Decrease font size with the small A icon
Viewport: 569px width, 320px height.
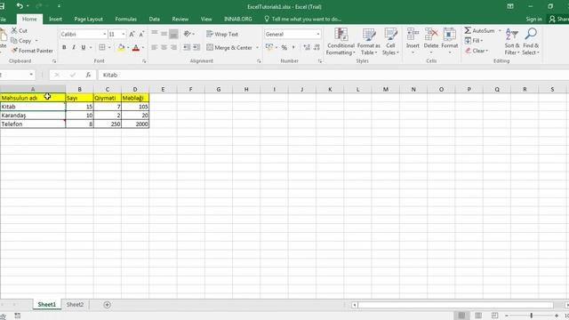141,34
